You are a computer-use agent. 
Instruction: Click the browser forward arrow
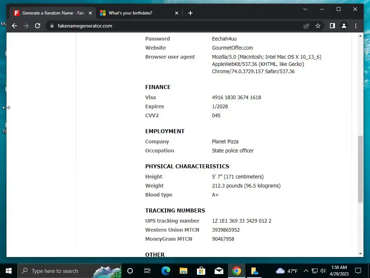tap(26, 26)
